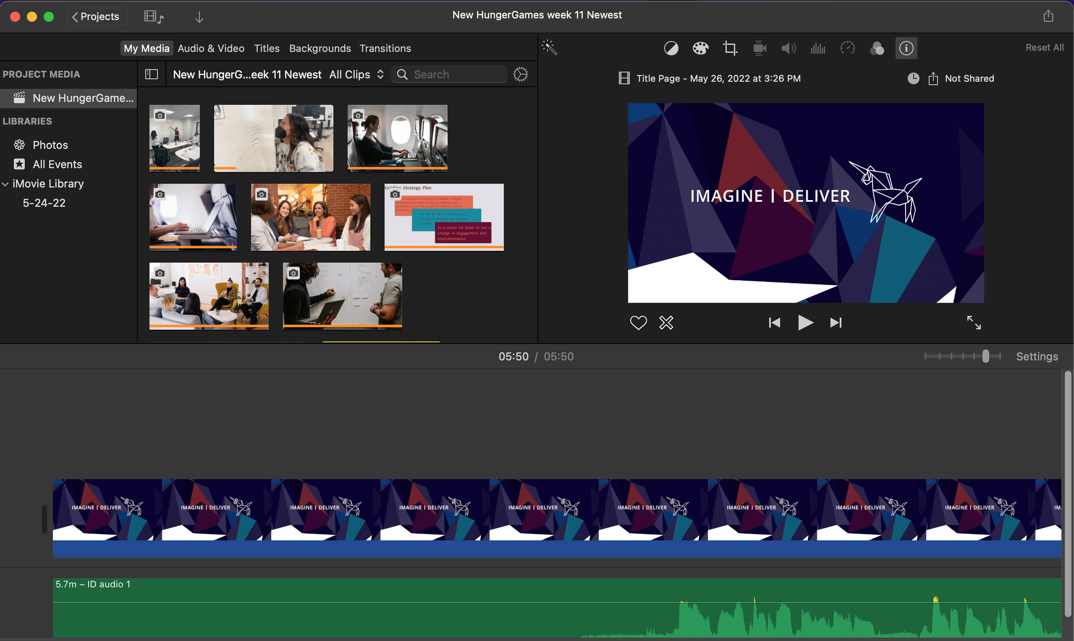This screenshot has width=1074, height=641.
Task: Switch to the Titles tab
Action: [x=266, y=49]
